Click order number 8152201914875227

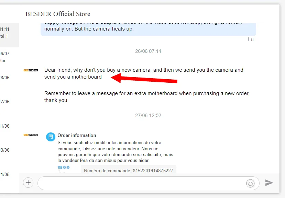[x=153, y=171]
